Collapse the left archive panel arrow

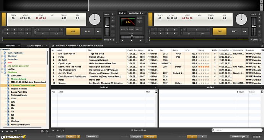[53, 46]
